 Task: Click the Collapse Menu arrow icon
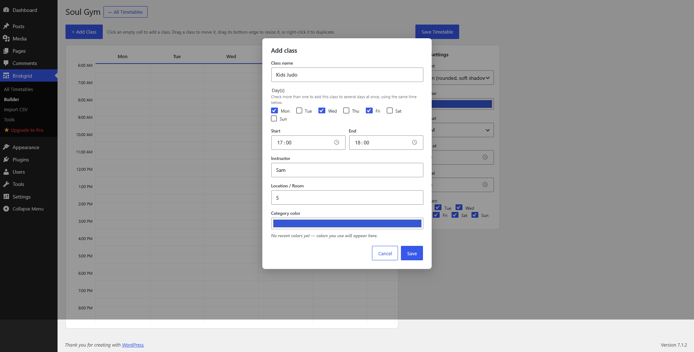tap(6, 209)
